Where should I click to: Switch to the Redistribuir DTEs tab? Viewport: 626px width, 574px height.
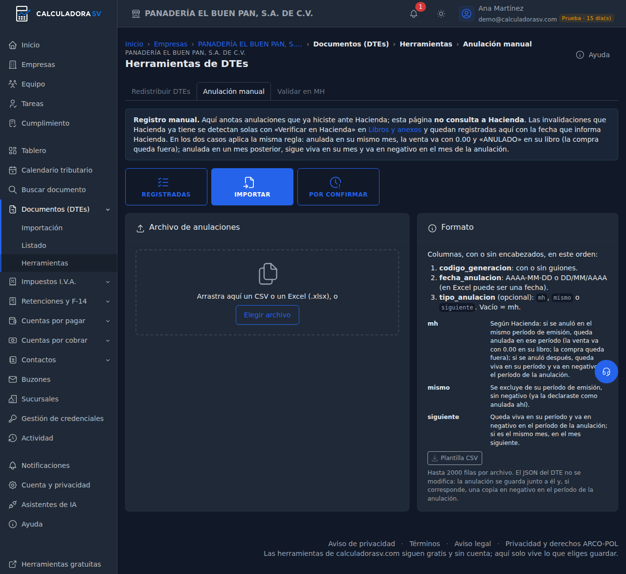(161, 91)
